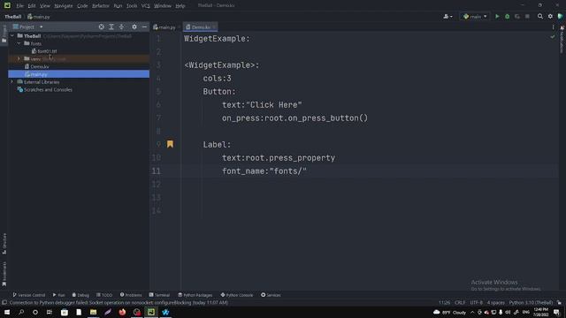
Task: Collapse the fonts folder
Action: [x=19, y=43]
